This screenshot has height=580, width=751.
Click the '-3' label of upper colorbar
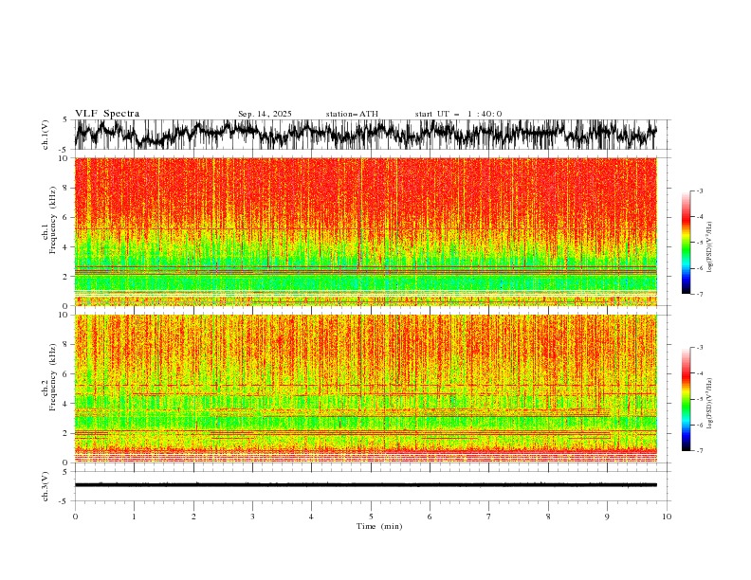tap(699, 190)
